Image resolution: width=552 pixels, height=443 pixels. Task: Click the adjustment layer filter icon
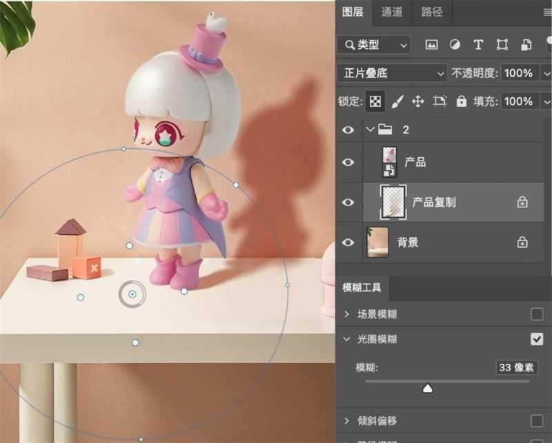coord(455,45)
